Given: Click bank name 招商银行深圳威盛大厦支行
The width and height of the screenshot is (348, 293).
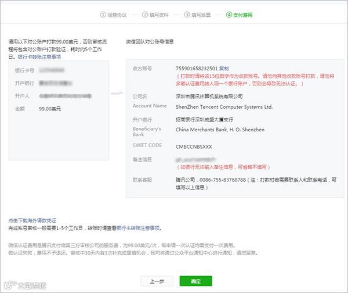Looking at the screenshot, I should 204,120.
